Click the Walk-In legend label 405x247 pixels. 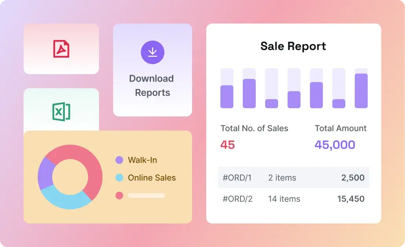(x=142, y=160)
